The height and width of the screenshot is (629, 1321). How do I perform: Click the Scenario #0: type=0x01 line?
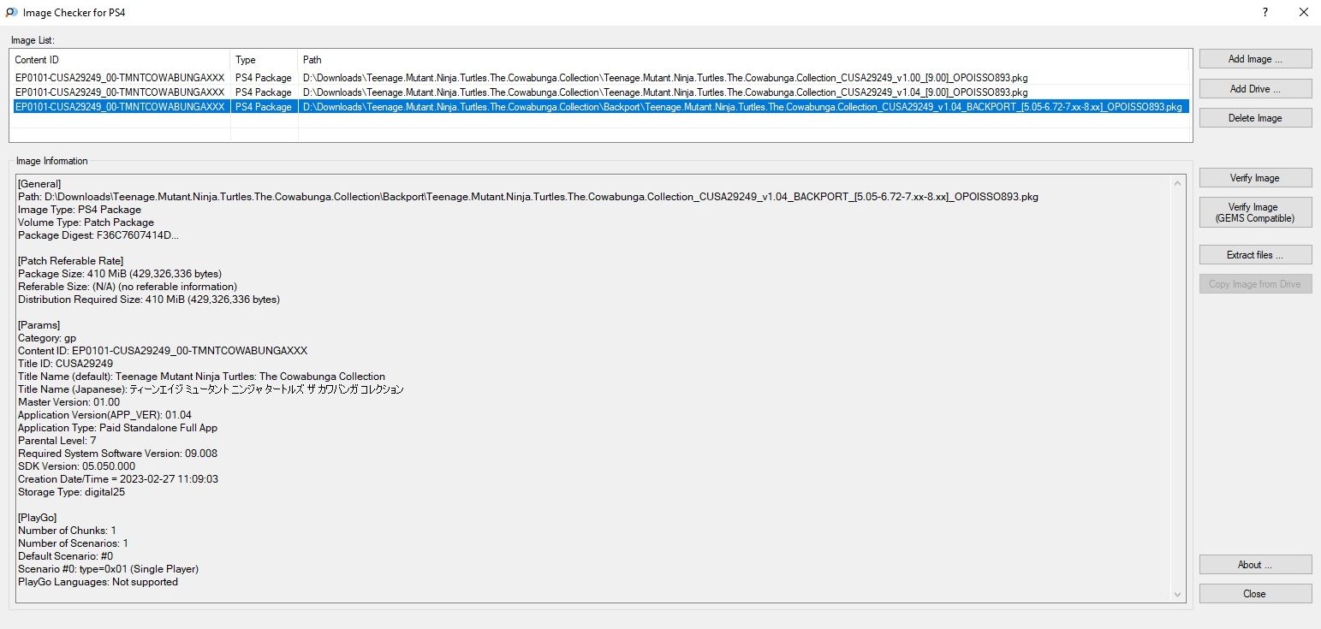108,568
